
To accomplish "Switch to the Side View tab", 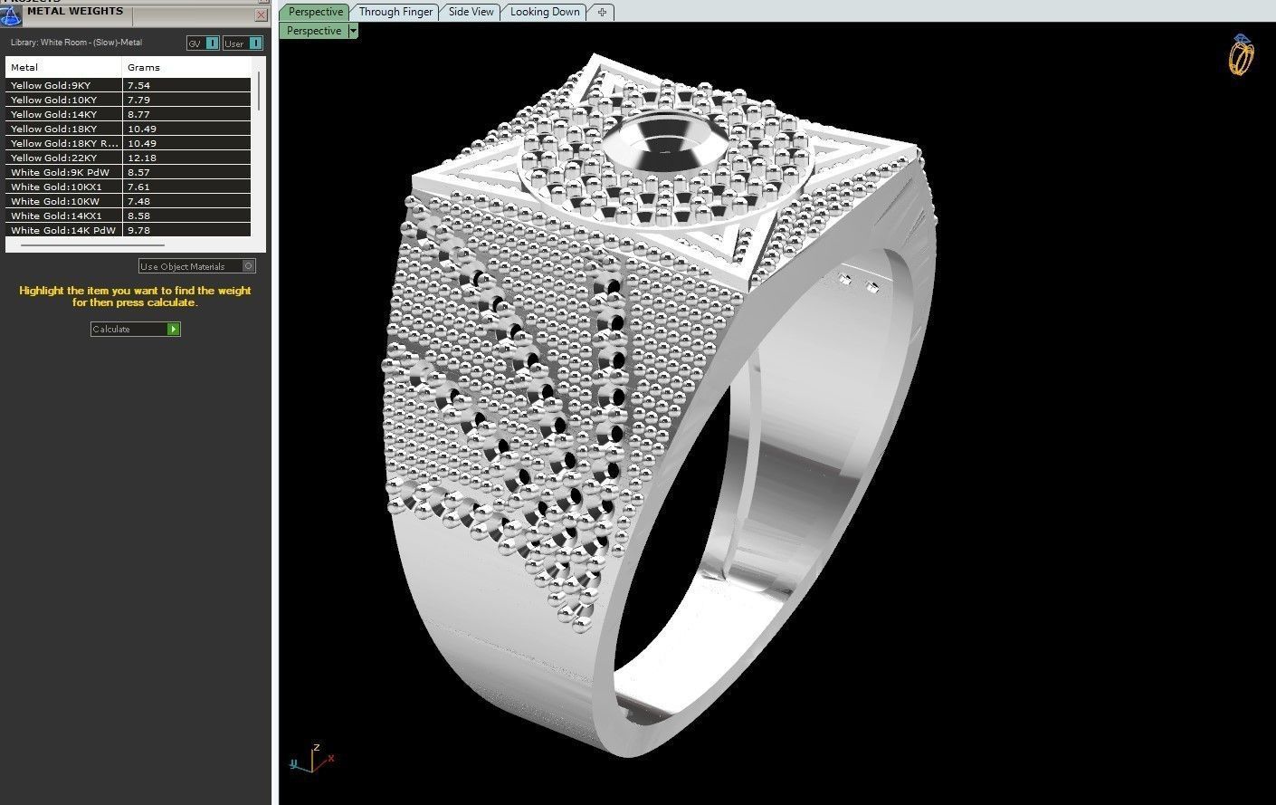I will click(471, 12).
